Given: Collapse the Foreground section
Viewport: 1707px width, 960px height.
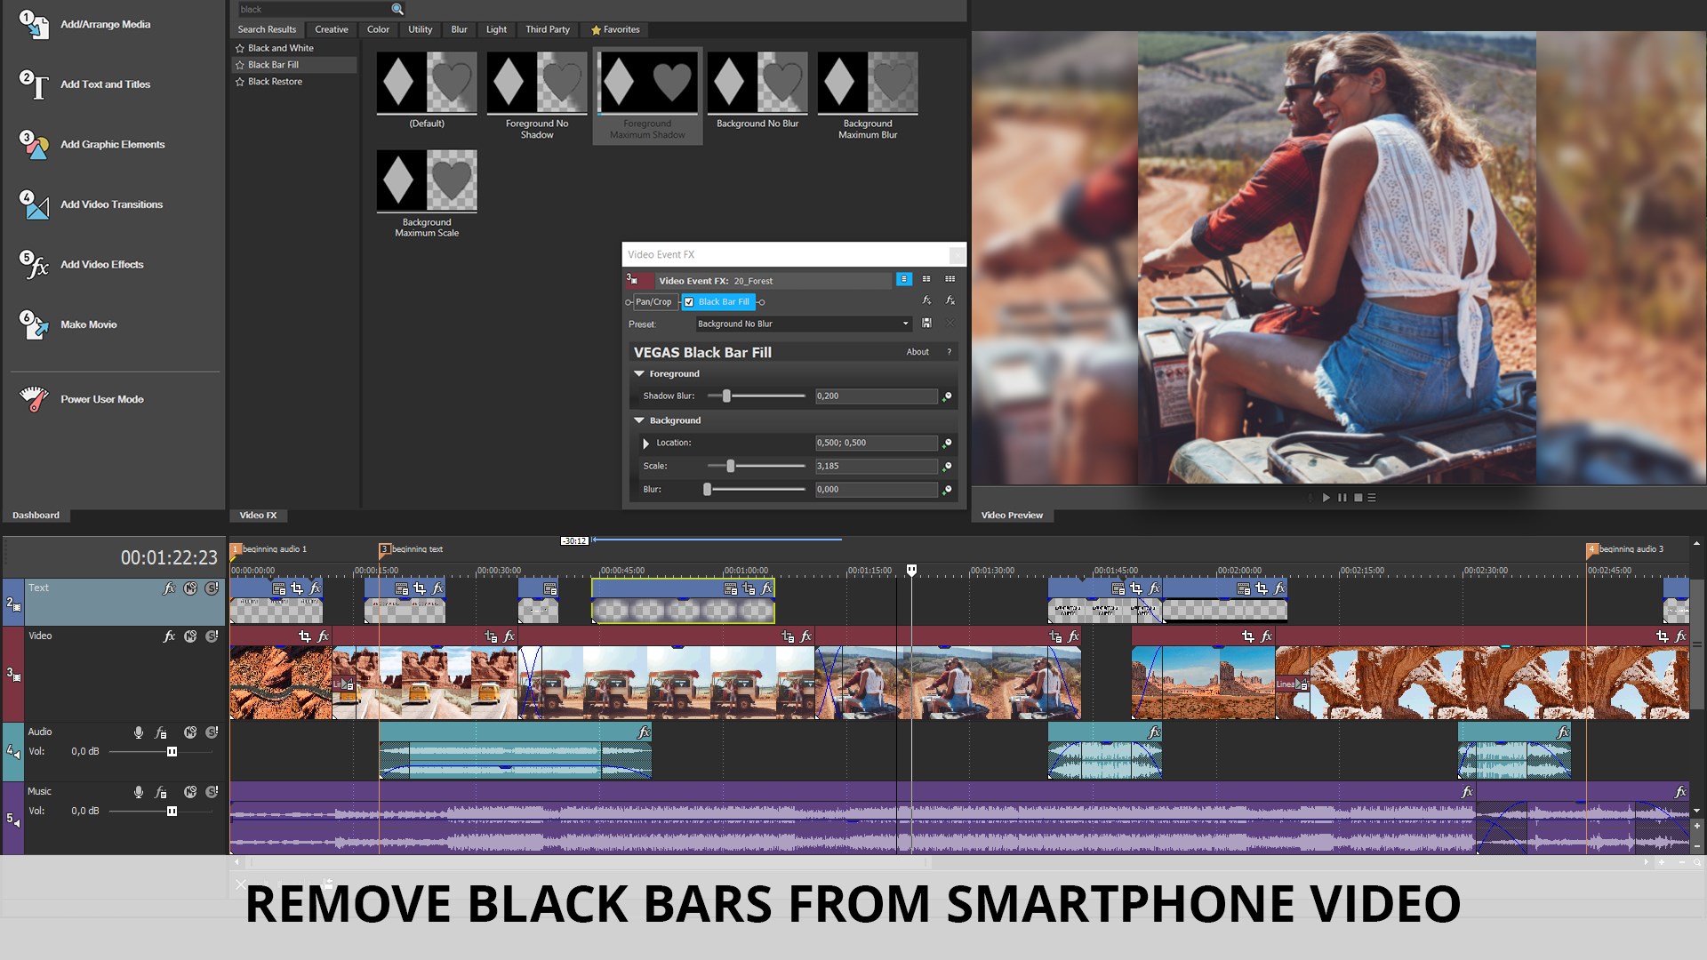Looking at the screenshot, I should click(x=639, y=373).
